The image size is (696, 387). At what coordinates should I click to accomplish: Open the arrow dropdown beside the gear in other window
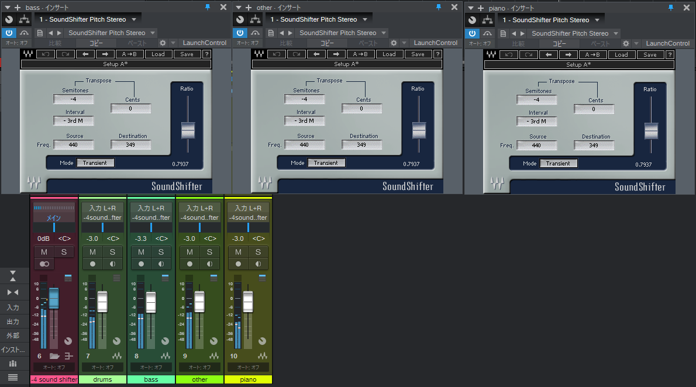click(404, 43)
